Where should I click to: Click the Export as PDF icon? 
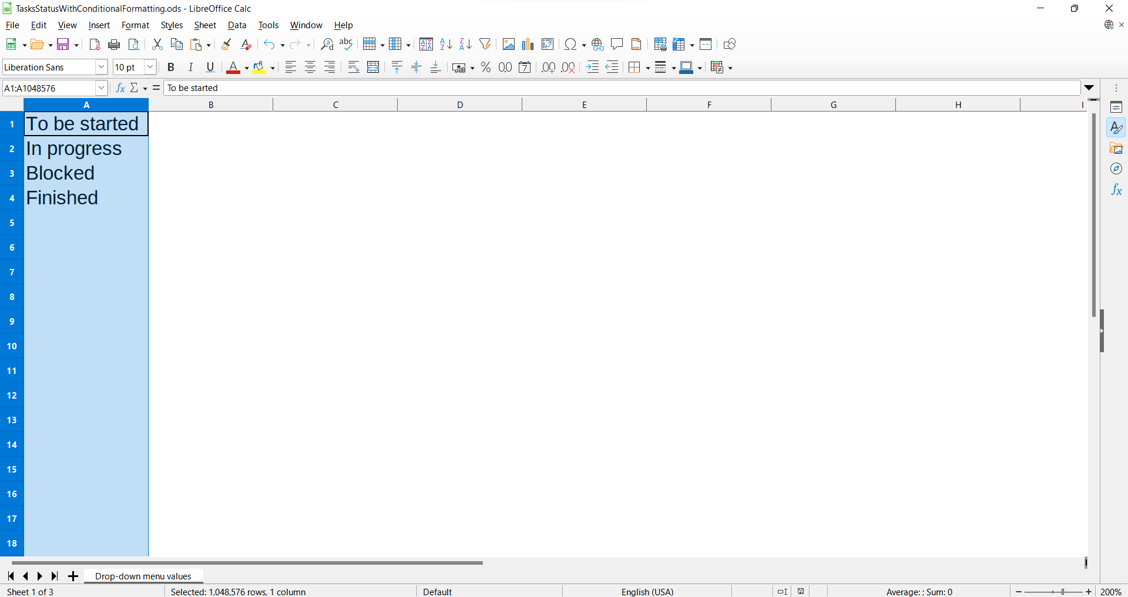(x=95, y=45)
